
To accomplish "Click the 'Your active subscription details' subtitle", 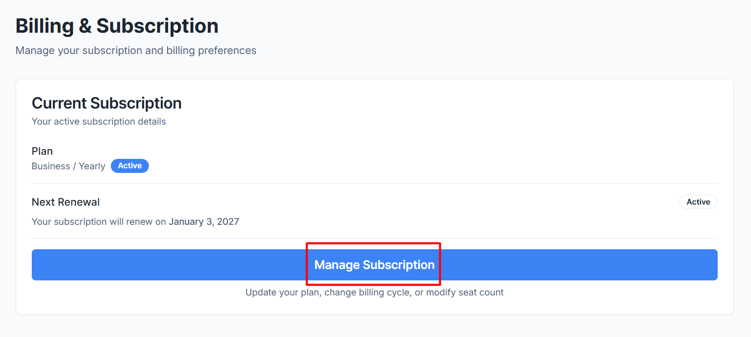I will (x=99, y=122).
